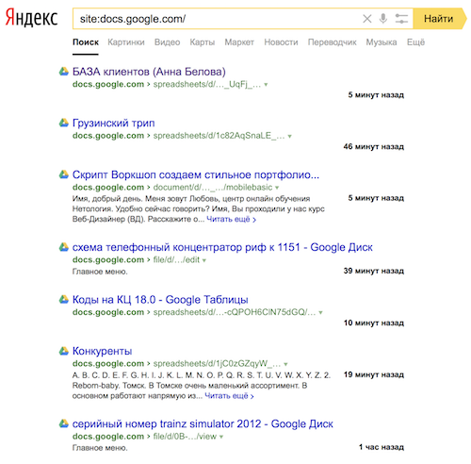This screenshot has width=471, height=464.
Task: Click '46 минут назад' timestamp
Action: pos(374,146)
